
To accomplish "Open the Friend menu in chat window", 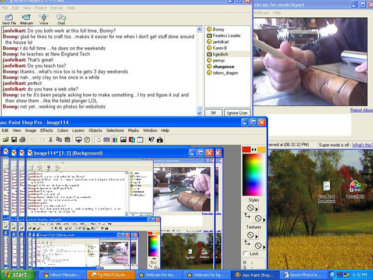I will point(41,8).
